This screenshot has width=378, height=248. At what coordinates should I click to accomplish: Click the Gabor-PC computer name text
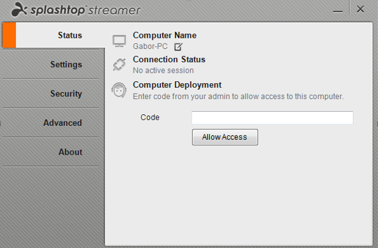[x=150, y=46]
